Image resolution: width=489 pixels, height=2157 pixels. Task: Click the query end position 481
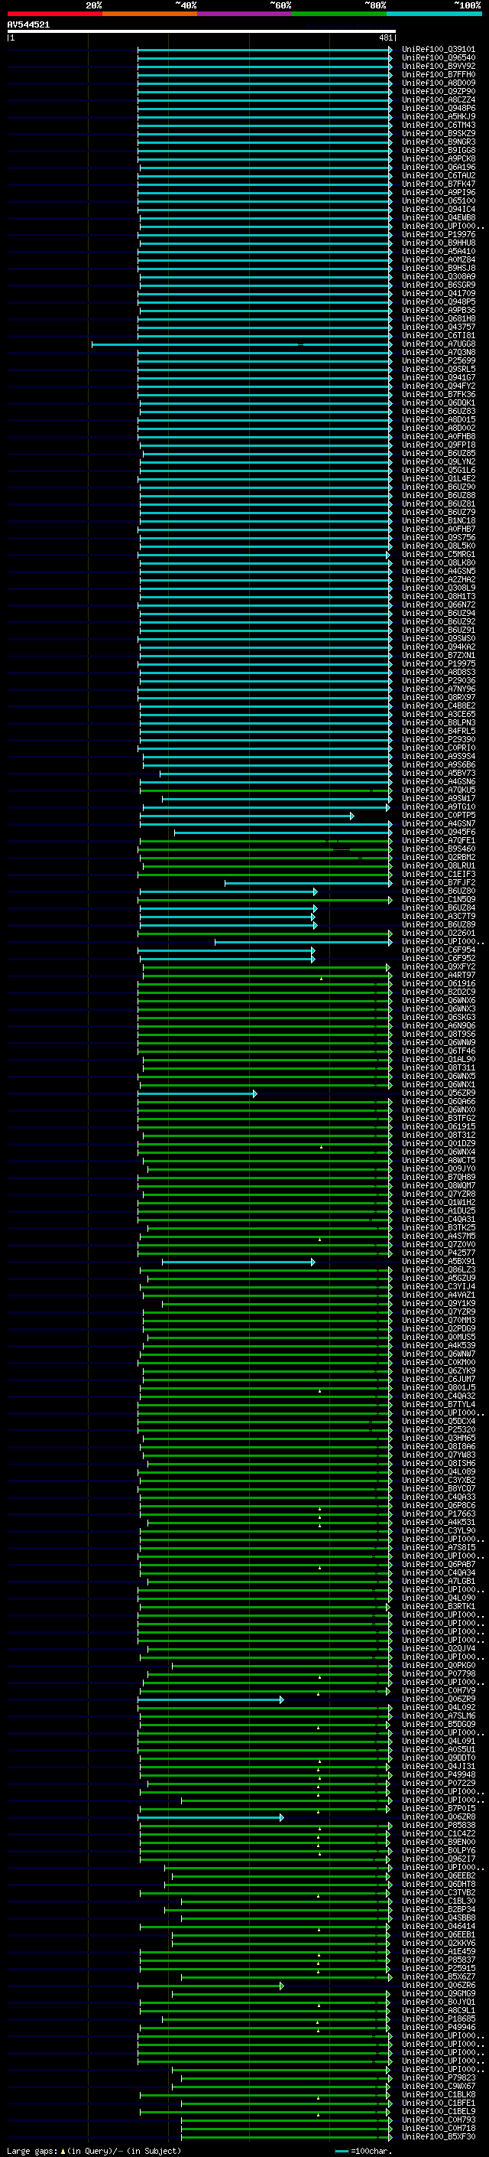pyautogui.click(x=385, y=37)
